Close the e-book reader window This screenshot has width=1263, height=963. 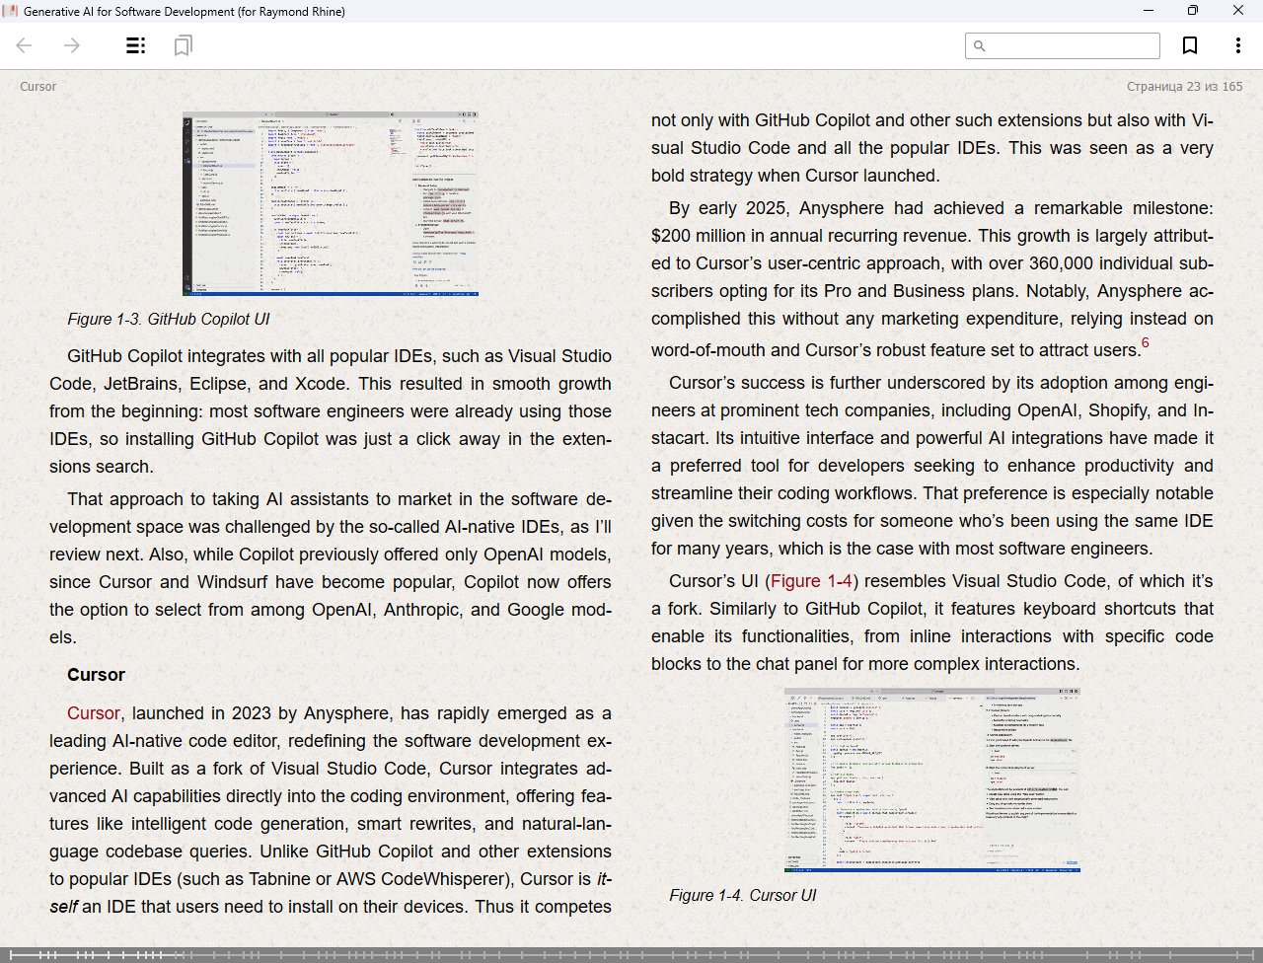point(1237,11)
